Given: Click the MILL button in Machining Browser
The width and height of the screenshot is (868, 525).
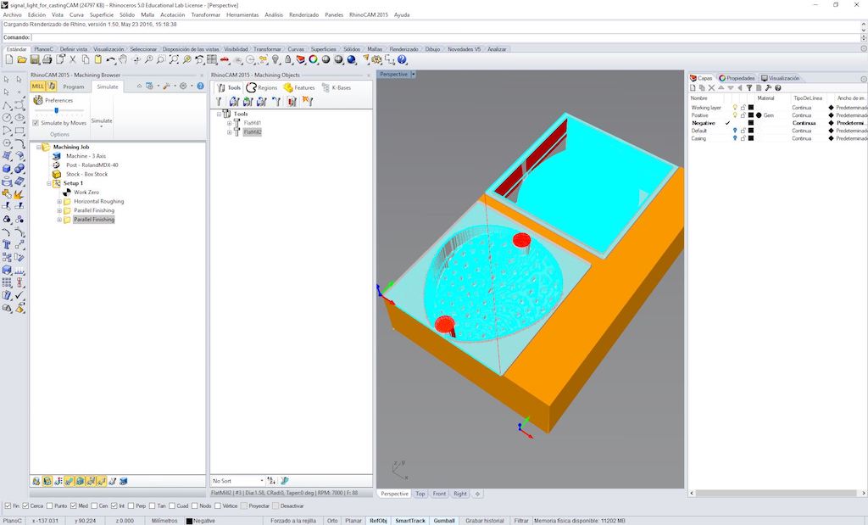Looking at the screenshot, I should click(37, 87).
